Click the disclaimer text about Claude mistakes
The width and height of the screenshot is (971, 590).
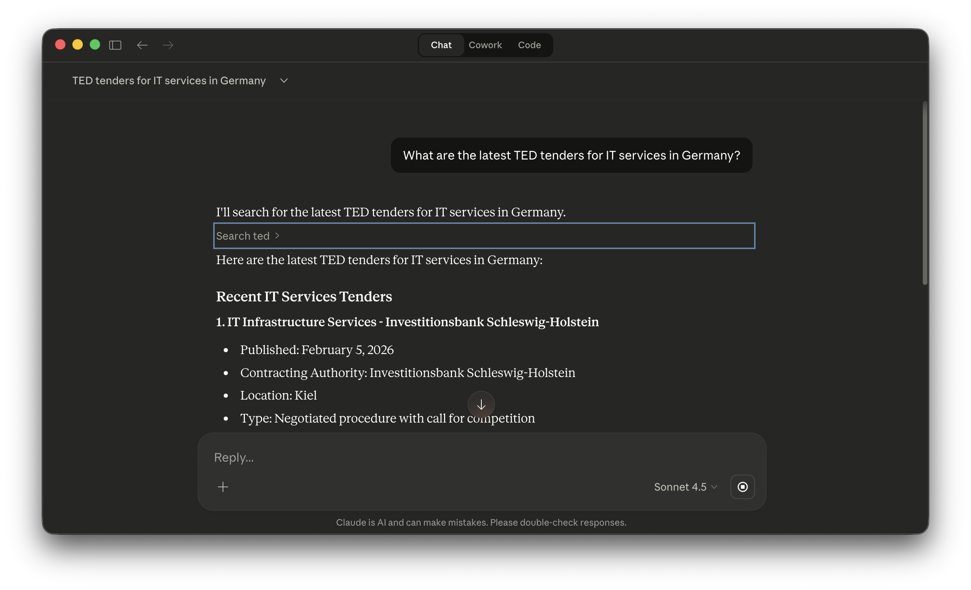tap(481, 522)
